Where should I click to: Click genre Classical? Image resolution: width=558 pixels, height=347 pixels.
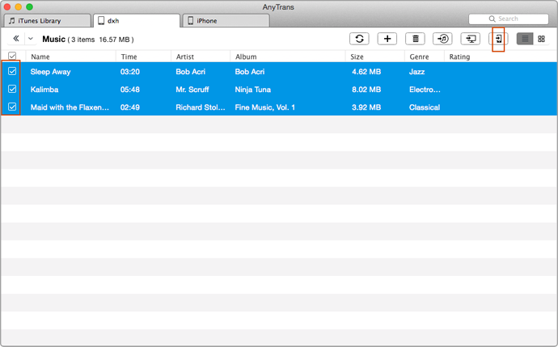[x=425, y=107]
